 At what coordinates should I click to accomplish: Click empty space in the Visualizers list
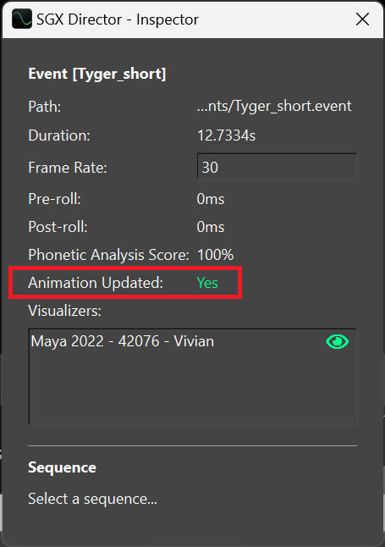pyautogui.click(x=193, y=389)
